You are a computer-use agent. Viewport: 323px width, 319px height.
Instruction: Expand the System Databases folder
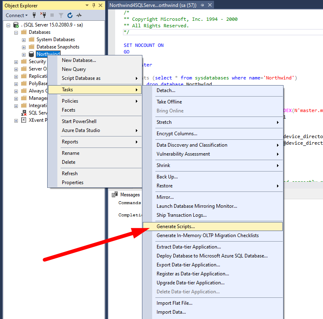point(24,40)
